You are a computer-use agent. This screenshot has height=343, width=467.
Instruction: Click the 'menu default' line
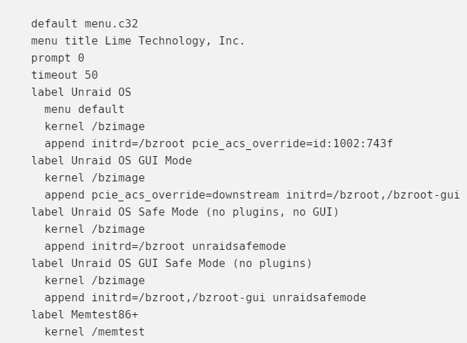(x=84, y=110)
